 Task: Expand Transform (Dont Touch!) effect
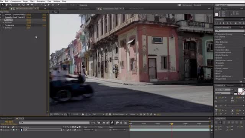[x=1, y=17]
